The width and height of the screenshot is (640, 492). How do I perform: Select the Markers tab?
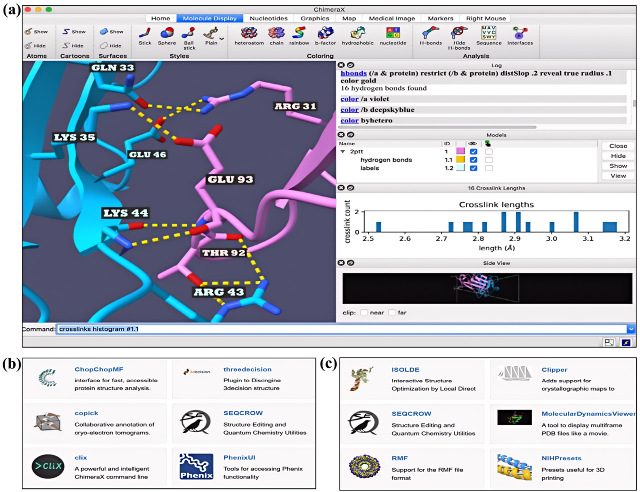point(441,18)
